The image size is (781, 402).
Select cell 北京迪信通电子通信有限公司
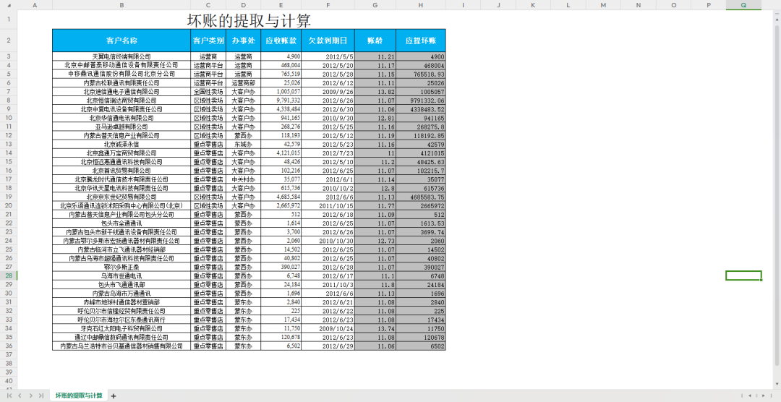(121, 92)
